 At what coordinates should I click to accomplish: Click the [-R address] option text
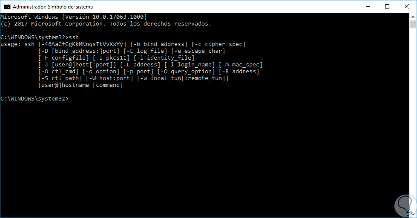(x=239, y=71)
